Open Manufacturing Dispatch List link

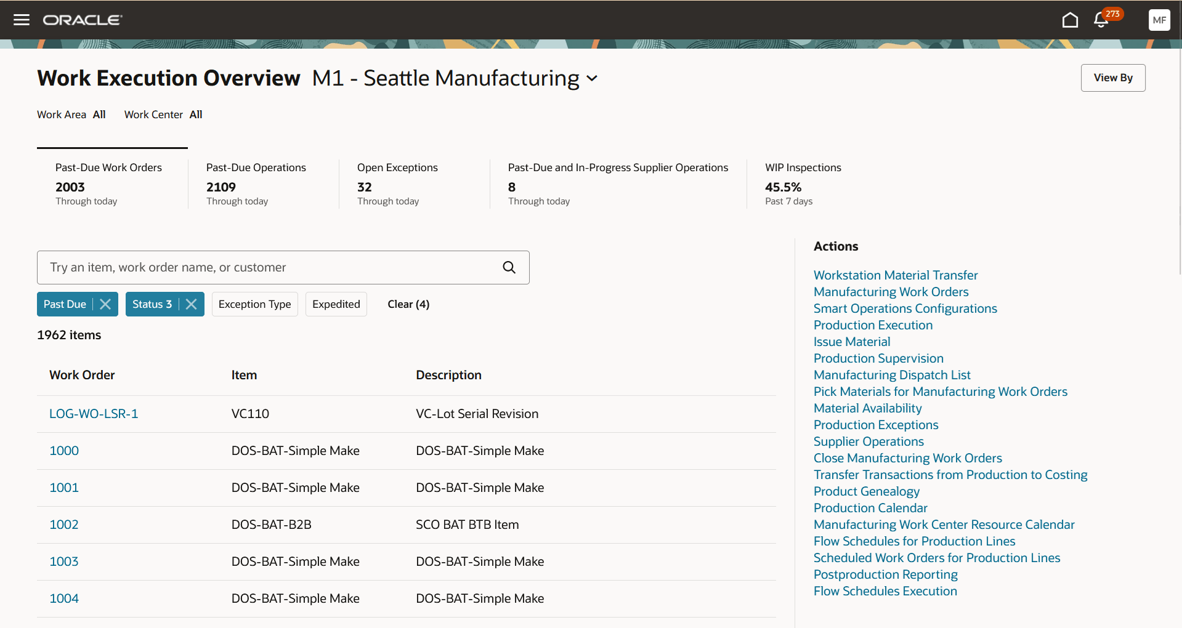pyautogui.click(x=892, y=375)
